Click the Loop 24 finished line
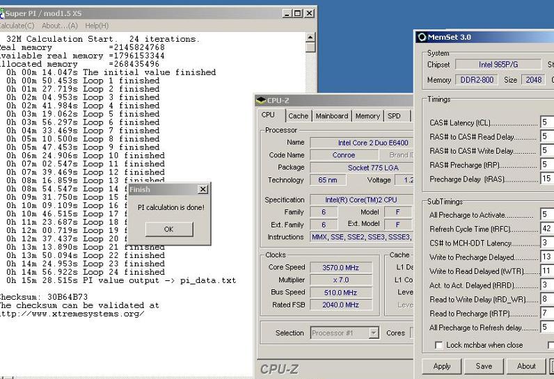554x379 pixels. pos(86,272)
